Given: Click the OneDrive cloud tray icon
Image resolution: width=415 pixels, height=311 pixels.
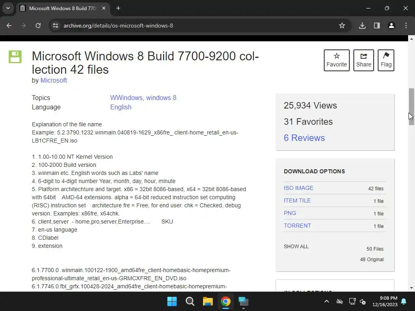Looking at the screenshot, I should [x=340, y=301].
